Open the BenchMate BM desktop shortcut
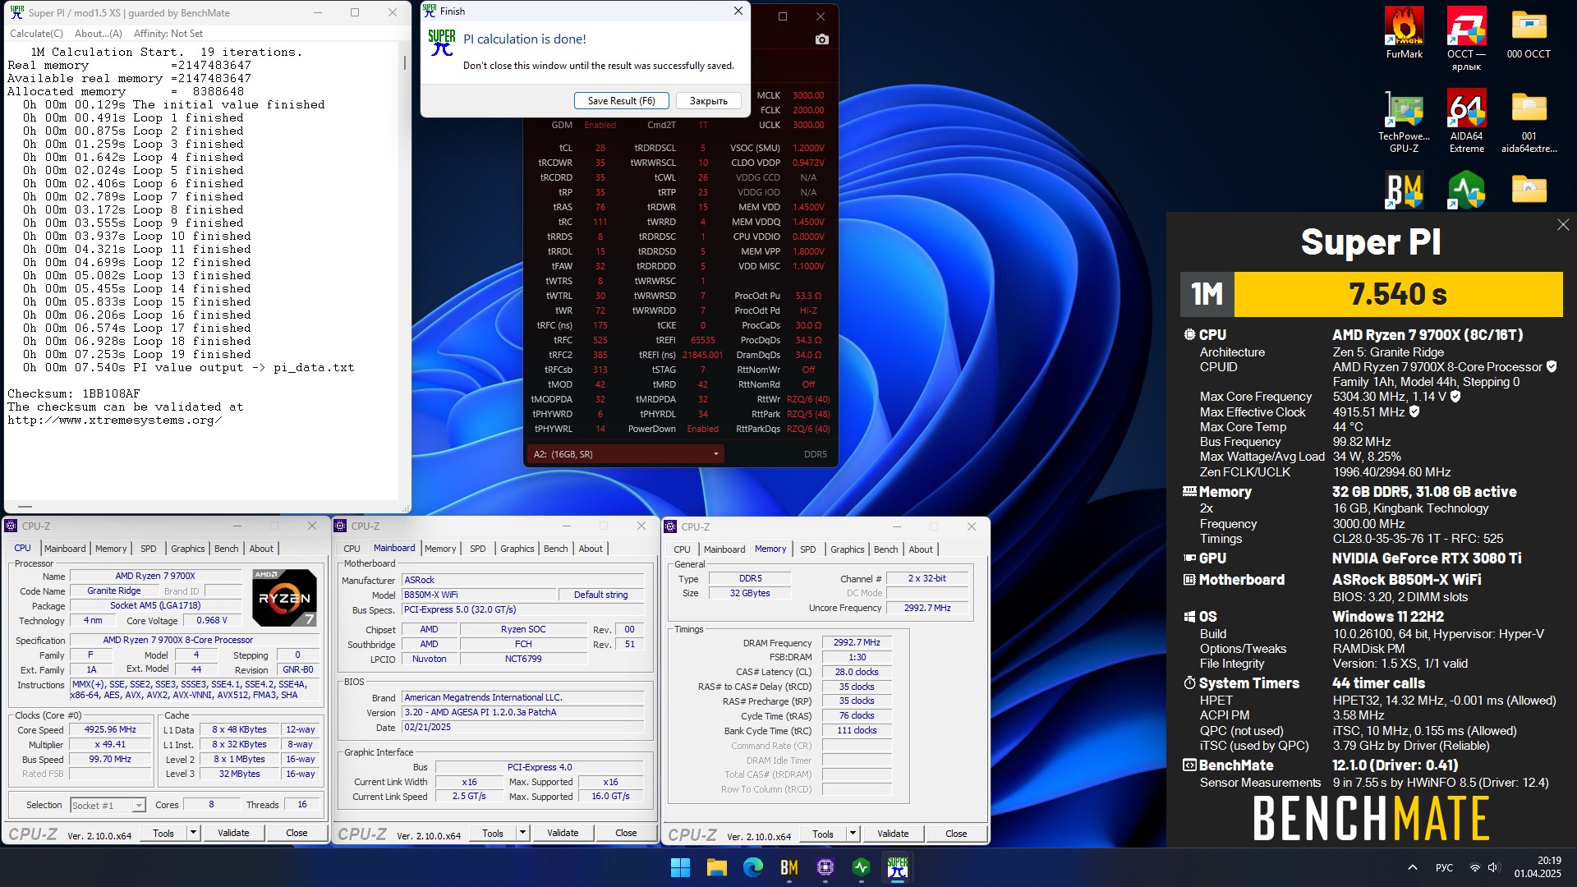The image size is (1577, 887). [x=1404, y=190]
